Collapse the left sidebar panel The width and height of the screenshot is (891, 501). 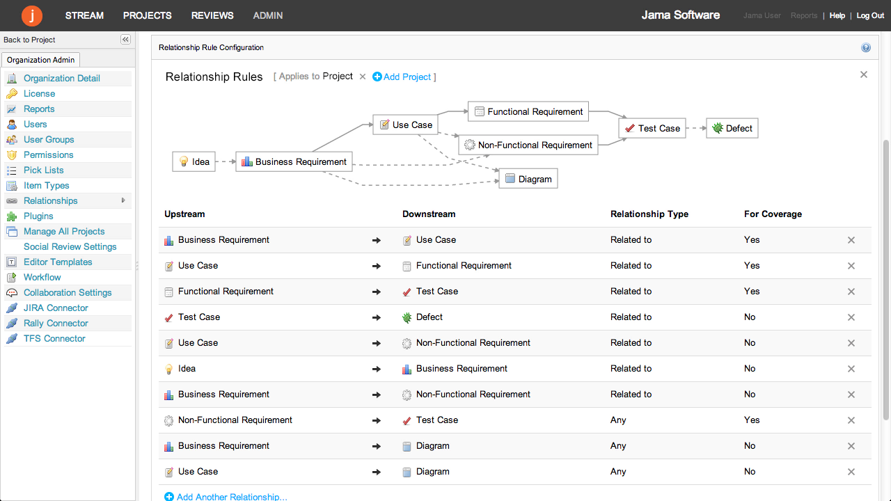point(125,40)
